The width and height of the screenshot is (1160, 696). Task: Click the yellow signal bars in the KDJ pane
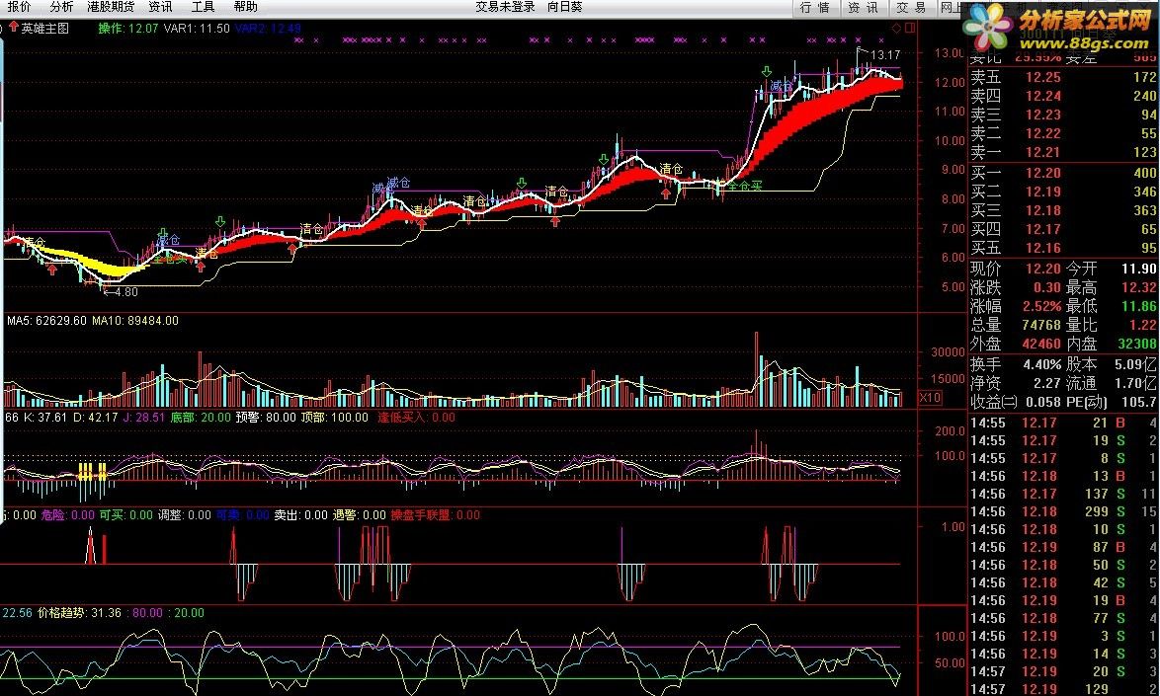93,471
